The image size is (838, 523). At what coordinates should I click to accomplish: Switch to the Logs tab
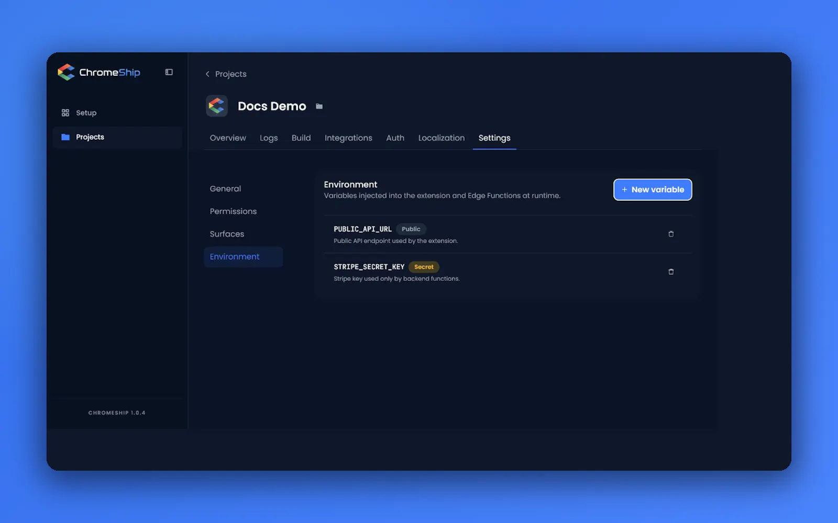(x=269, y=138)
